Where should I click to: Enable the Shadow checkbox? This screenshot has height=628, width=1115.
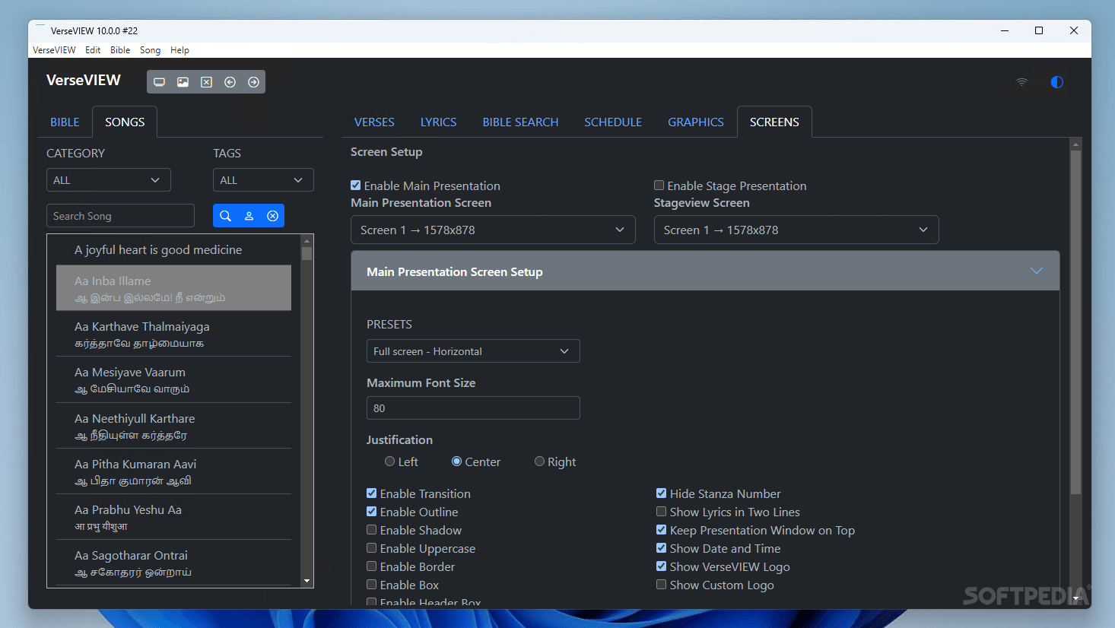coord(371,530)
